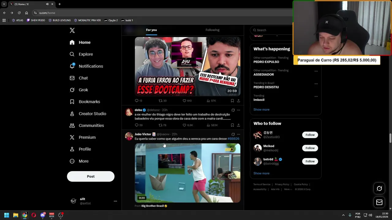Screen dimensions: 392x220
Task: Open Bookmarks in the sidebar
Action: pyautogui.click(x=85, y=102)
